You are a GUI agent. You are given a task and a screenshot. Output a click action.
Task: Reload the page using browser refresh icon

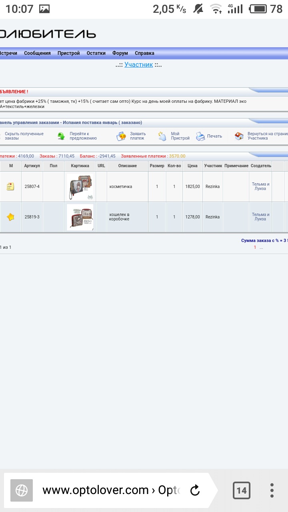point(195,490)
